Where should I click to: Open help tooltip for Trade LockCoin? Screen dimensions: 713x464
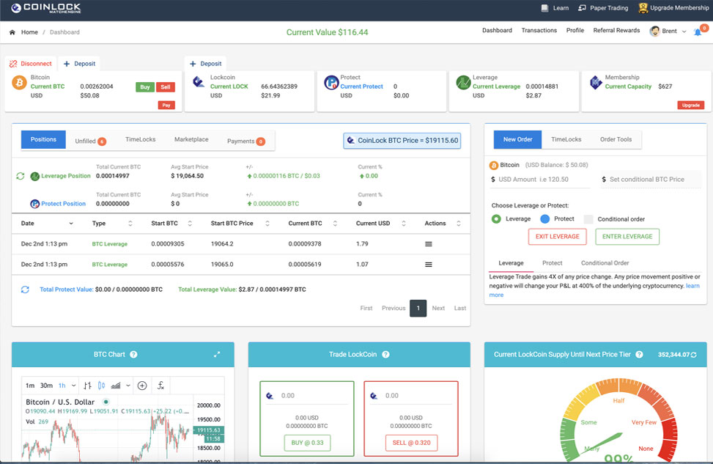click(x=385, y=354)
